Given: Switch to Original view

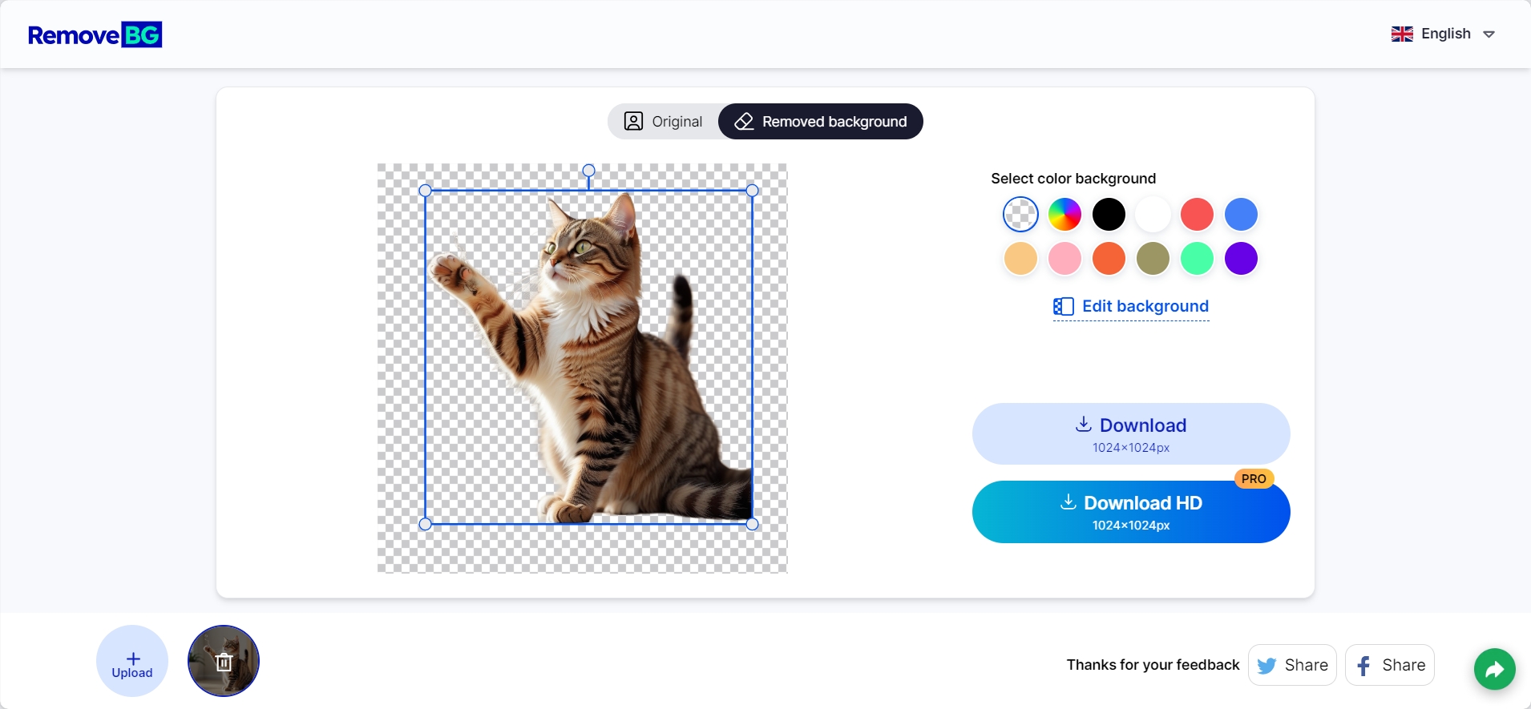Looking at the screenshot, I should pos(664,122).
